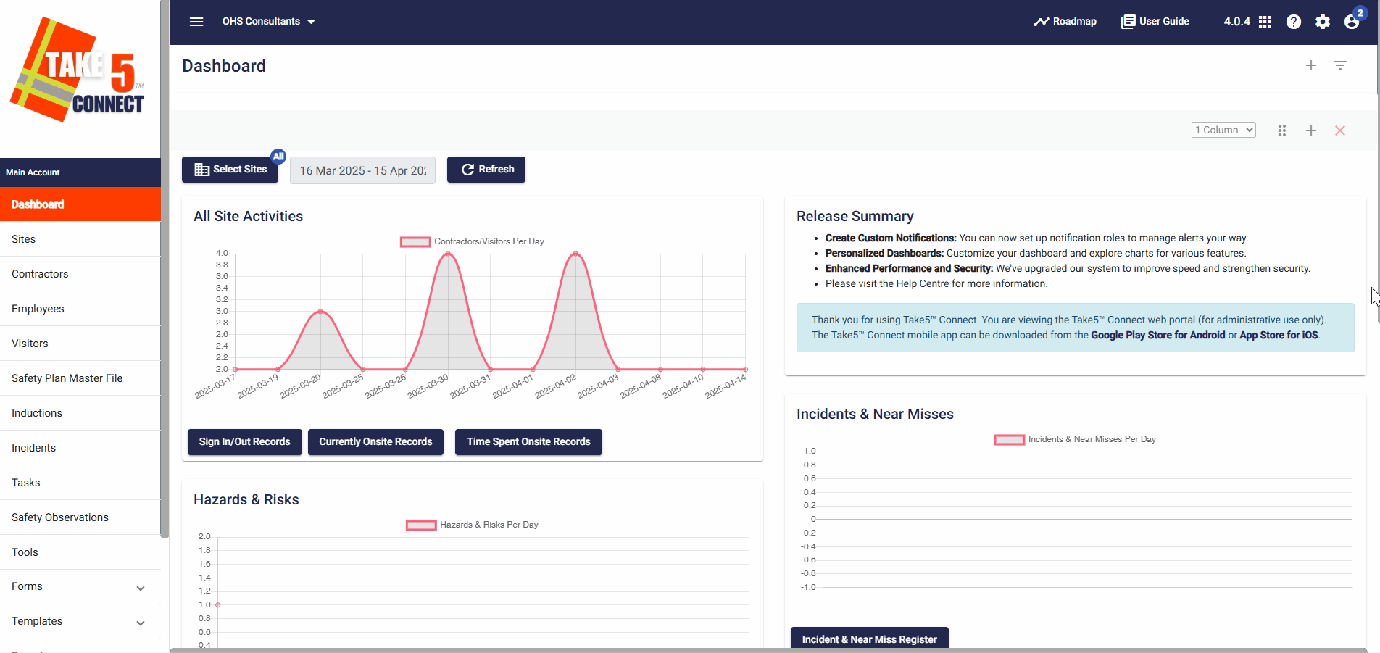The width and height of the screenshot is (1380, 653).
Task: Click the help question mark icon
Action: coord(1294,22)
